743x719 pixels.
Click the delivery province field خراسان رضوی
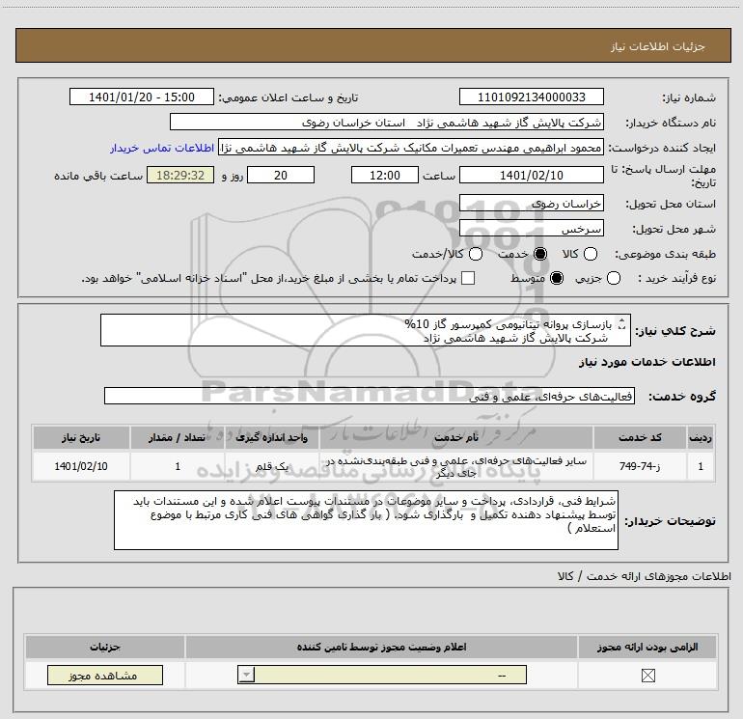pos(531,203)
